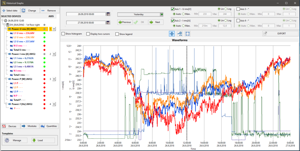
Task: Click the fit-to-screen zoom icon
Action: coord(188,34)
